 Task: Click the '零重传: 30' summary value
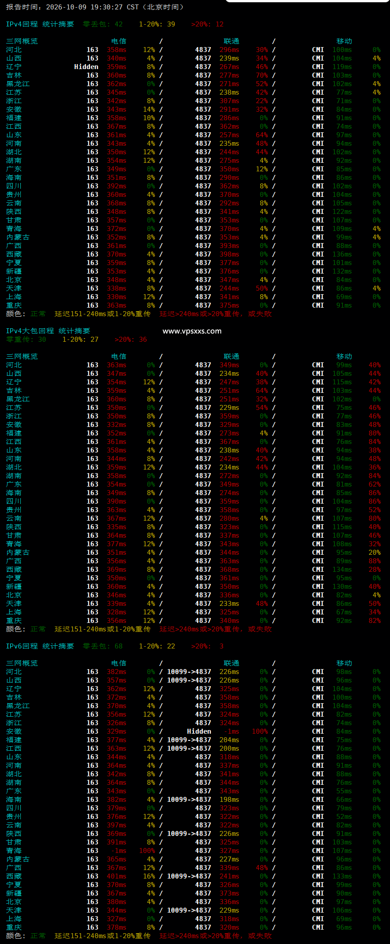(x=26, y=339)
